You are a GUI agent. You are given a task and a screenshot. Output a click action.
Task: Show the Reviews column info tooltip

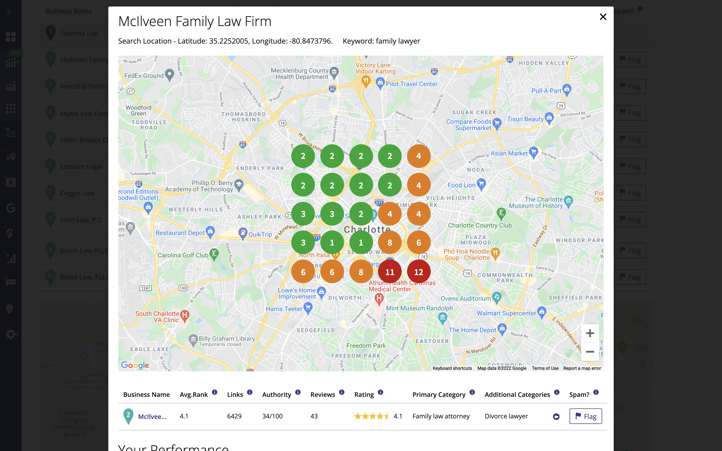point(342,392)
